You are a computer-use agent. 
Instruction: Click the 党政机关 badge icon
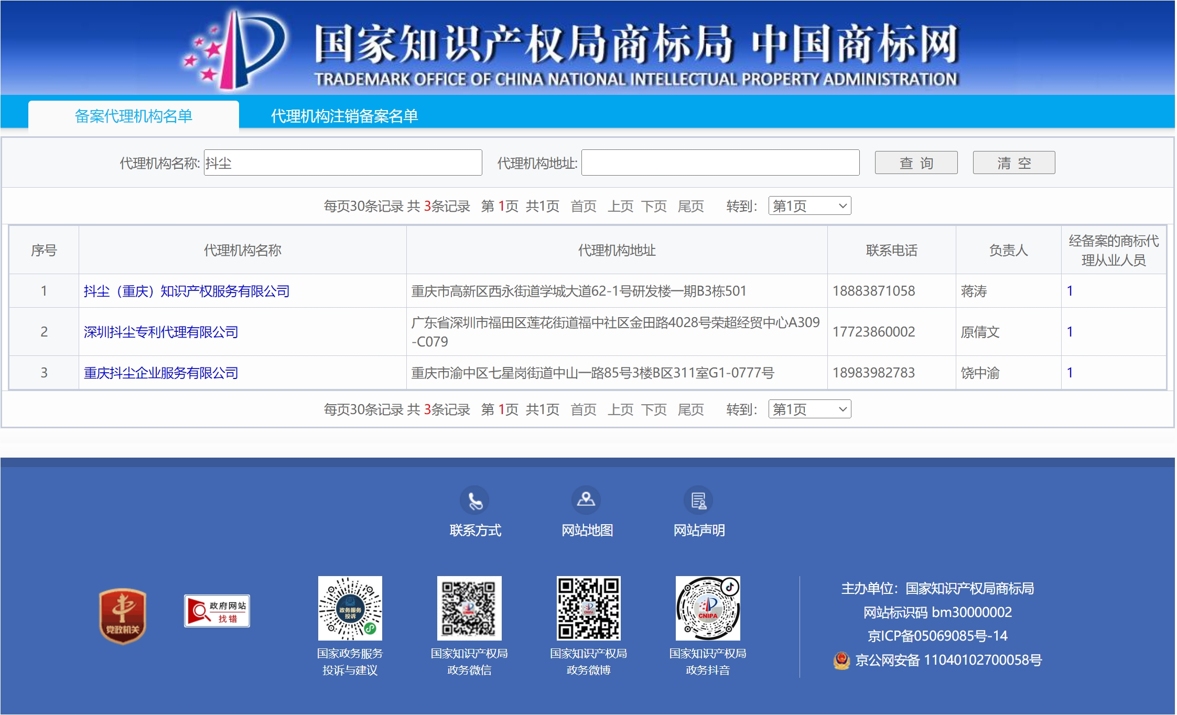123,616
